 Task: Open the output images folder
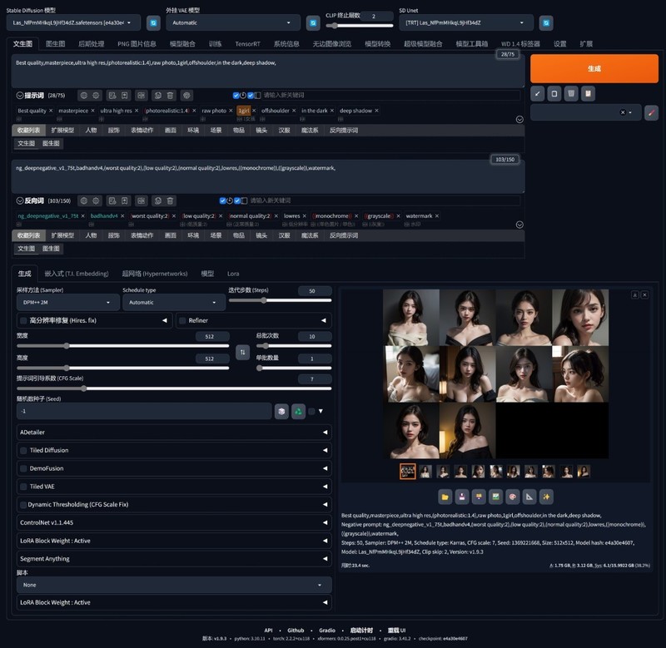445,497
